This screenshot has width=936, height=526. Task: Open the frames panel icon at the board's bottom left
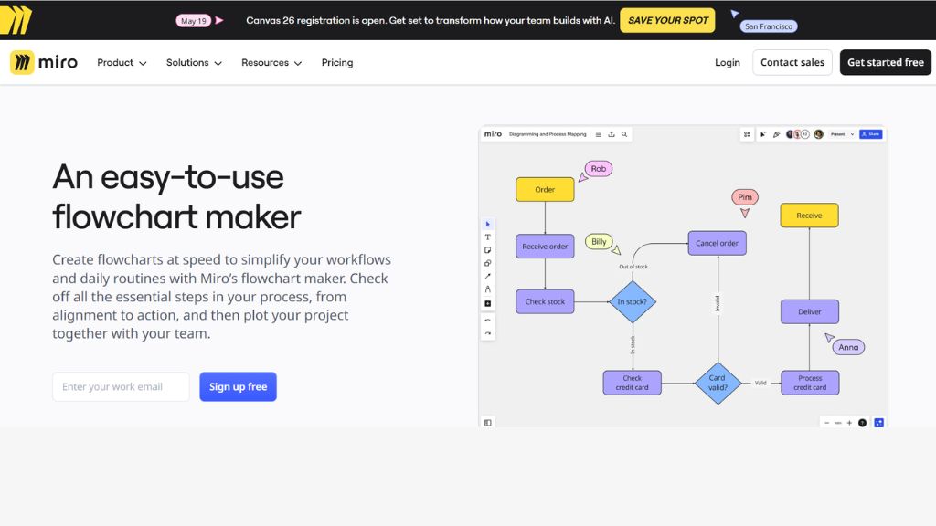tap(488, 423)
